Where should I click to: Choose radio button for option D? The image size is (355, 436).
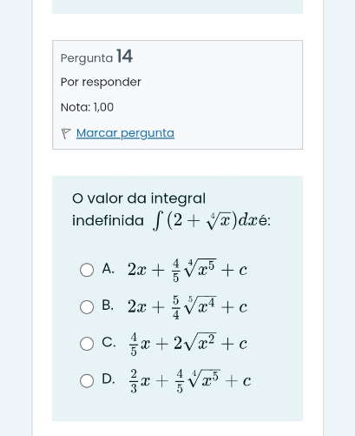click(87, 380)
